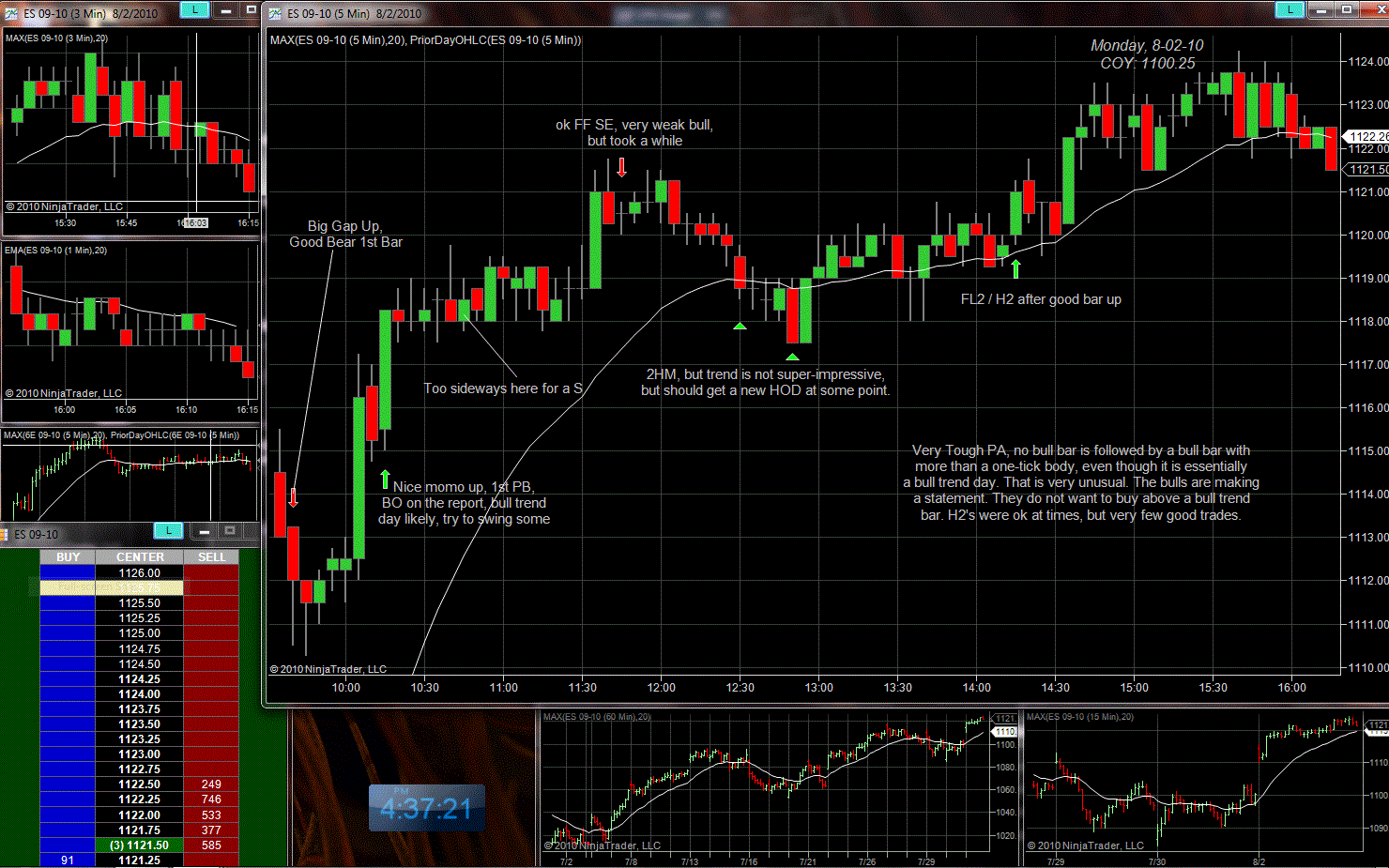
Task: Click the DOM window's ES 09-10 title icon
Action: pyautogui.click(x=6, y=534)
